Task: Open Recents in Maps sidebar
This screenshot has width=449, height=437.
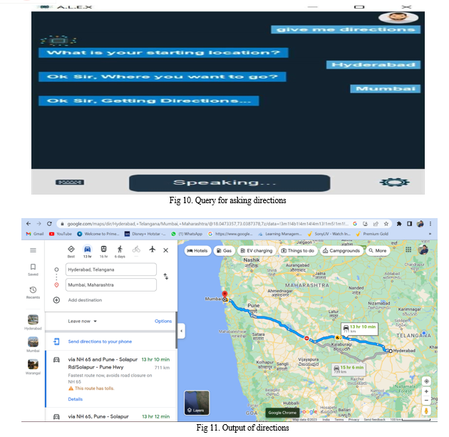Action: 33,293
